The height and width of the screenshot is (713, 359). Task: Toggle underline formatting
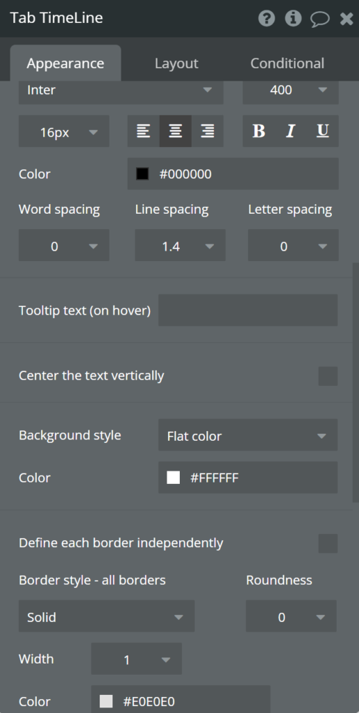pyautogui.click(x=323, y=131)
